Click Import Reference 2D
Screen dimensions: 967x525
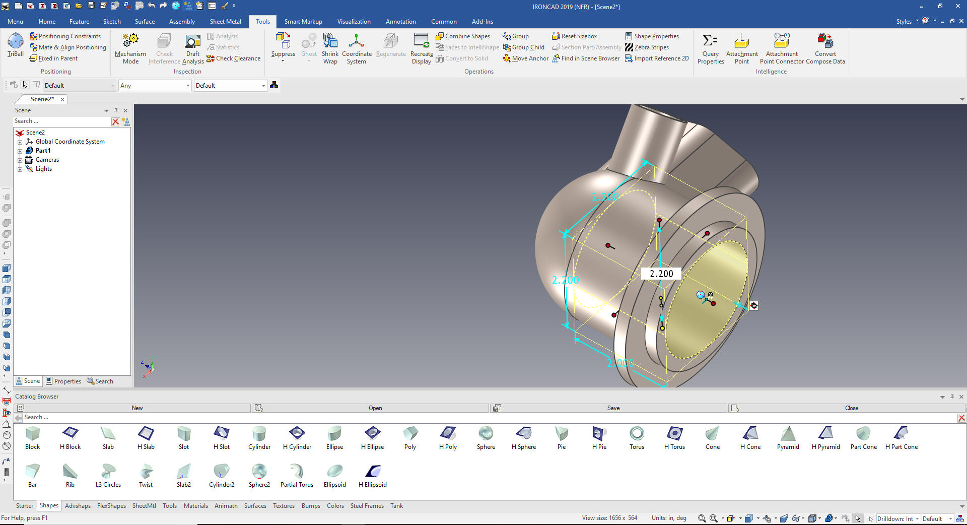tap(657, 58)
